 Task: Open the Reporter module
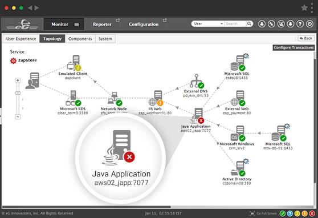[102, 24]
